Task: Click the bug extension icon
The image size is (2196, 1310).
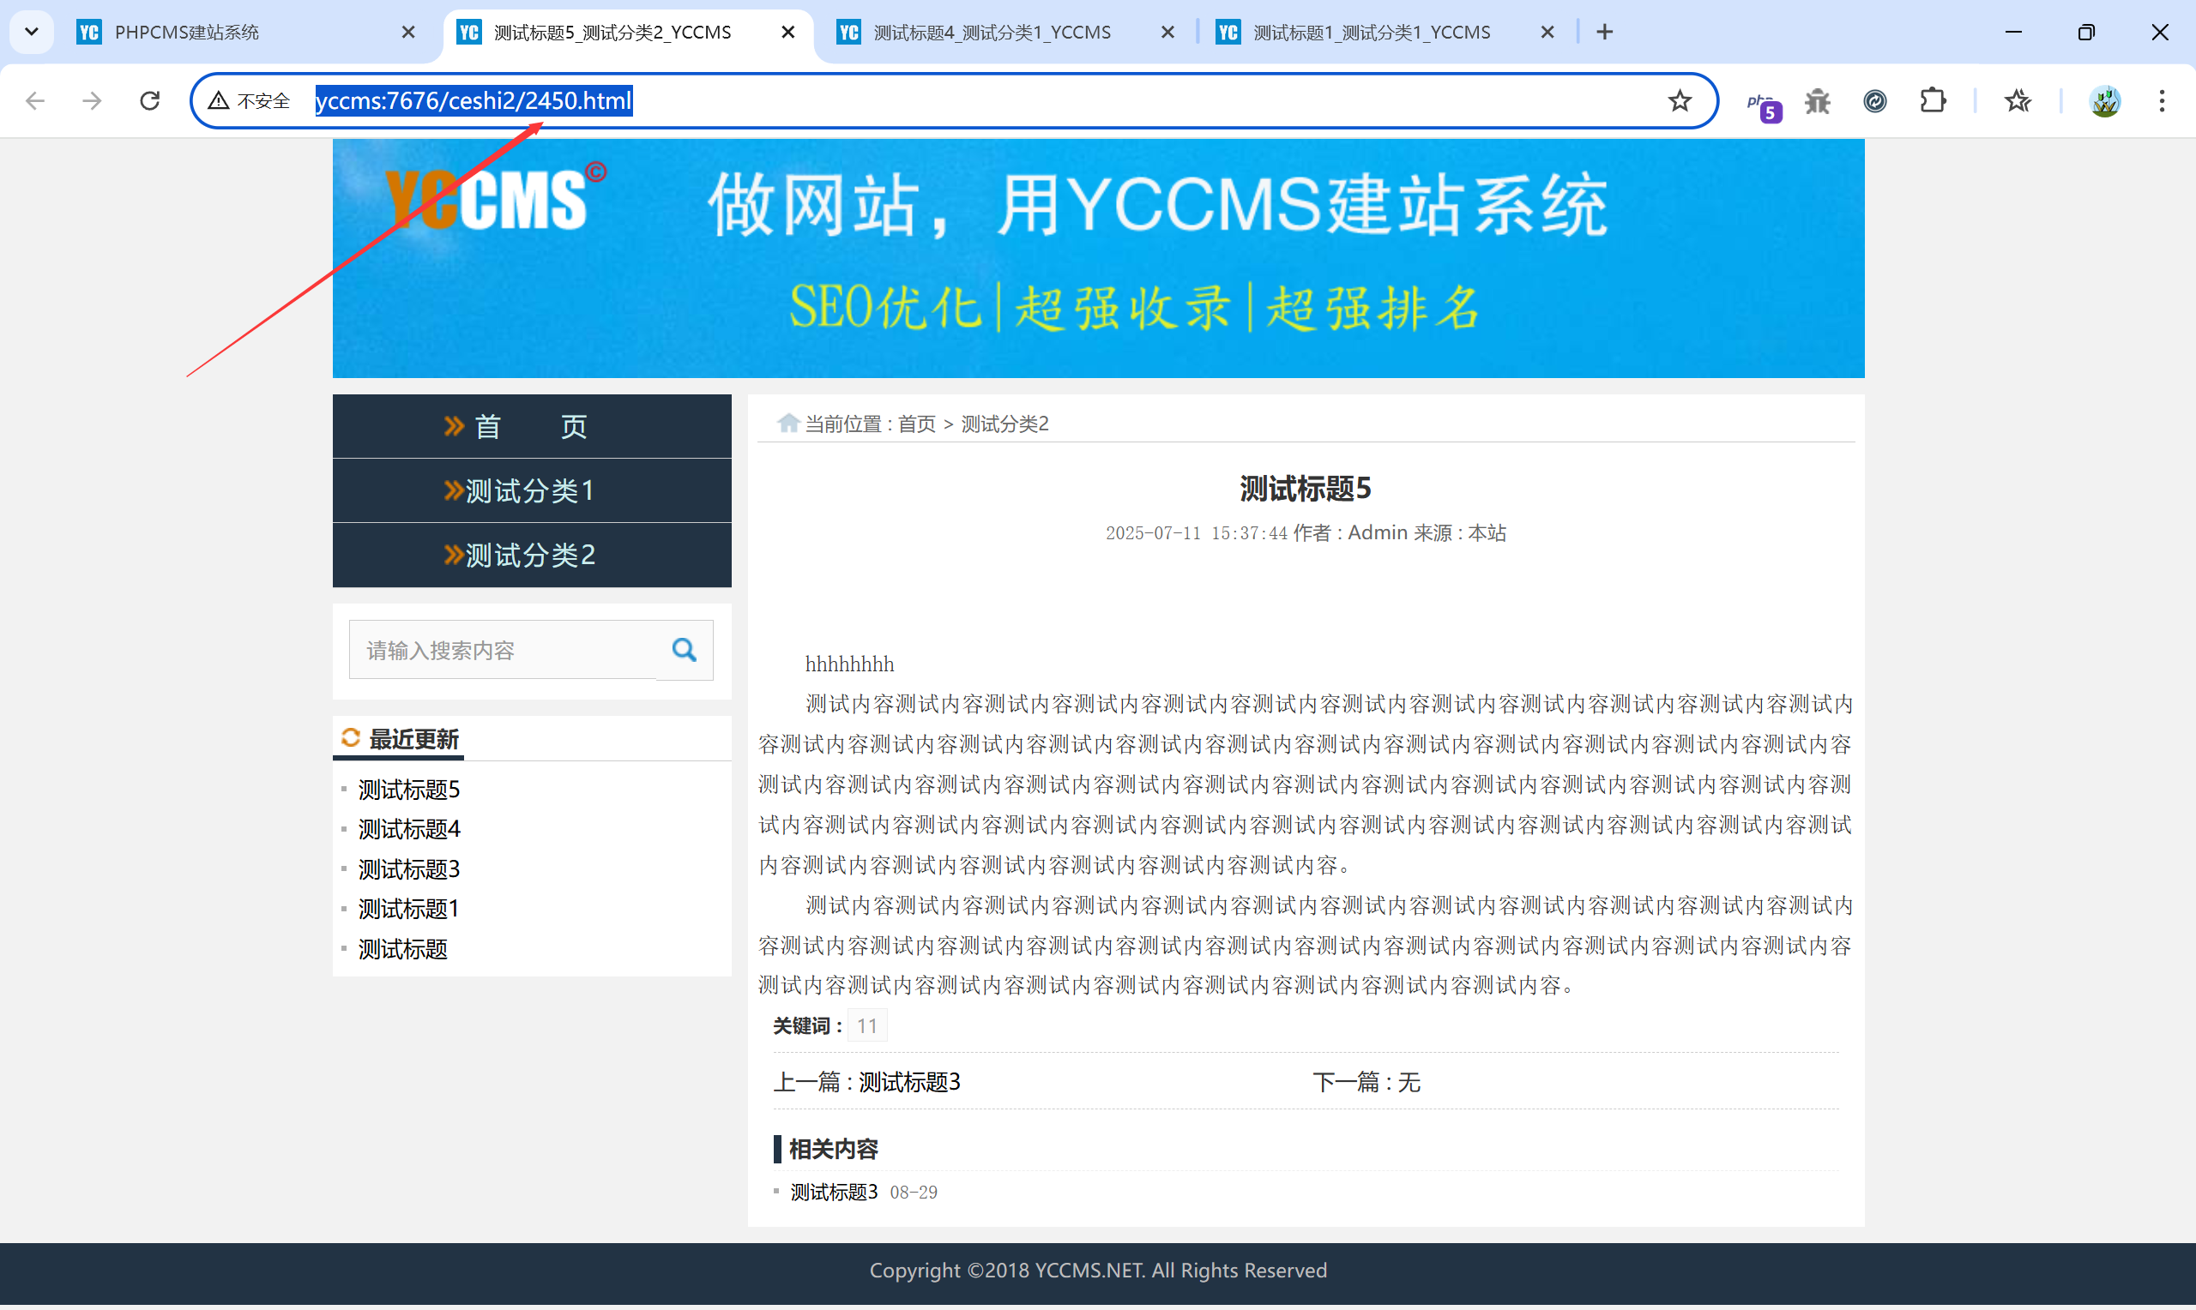Action: [1817, 101]
